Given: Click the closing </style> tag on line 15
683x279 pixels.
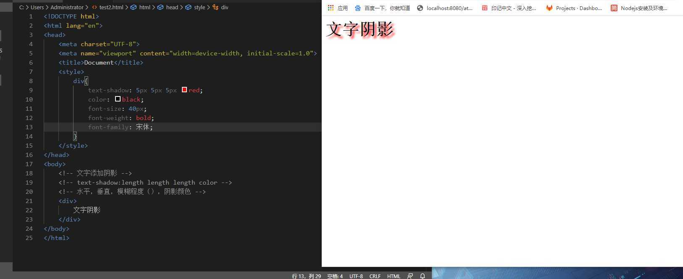Looking at the screenshot, I should 73,146.
